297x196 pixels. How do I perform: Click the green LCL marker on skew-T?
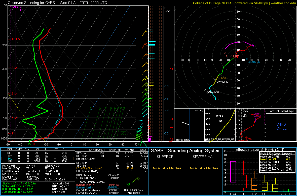tap(123, 132)
